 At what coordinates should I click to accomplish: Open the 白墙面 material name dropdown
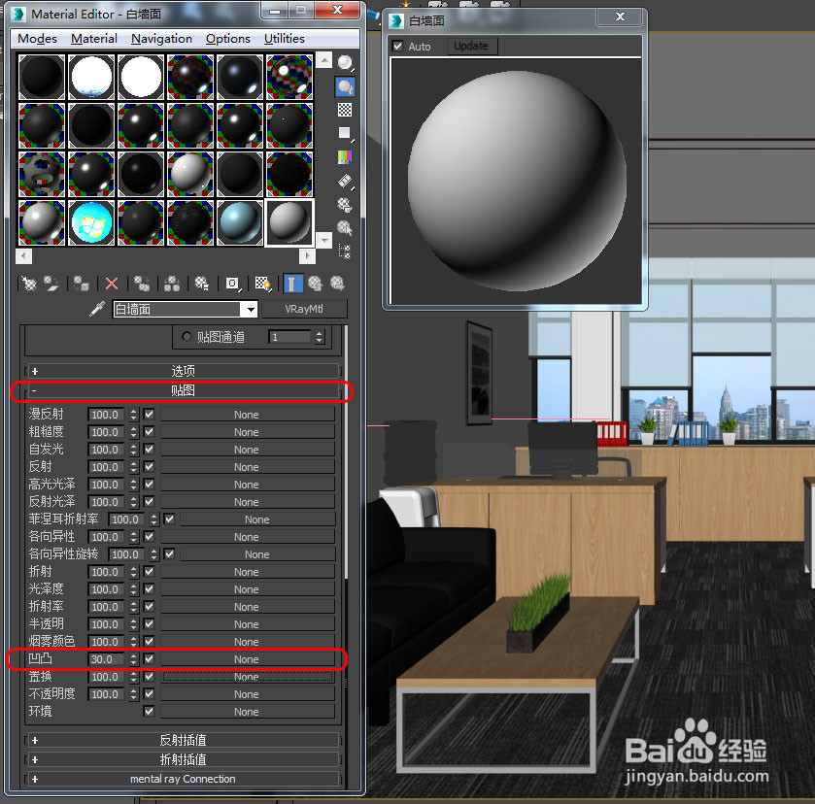pos(250,309)
